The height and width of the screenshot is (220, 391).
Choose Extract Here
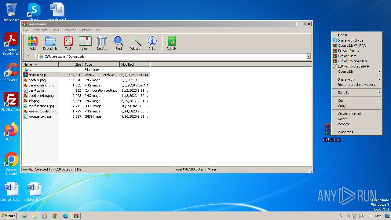coord(357,56)
